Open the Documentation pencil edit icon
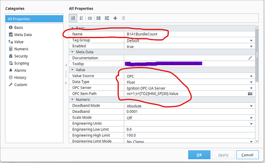 [x=250, y=58]
